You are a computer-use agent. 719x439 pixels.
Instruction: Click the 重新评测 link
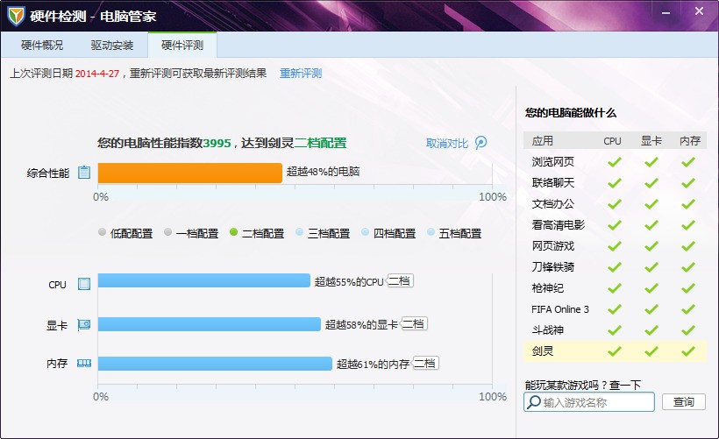point(301,74)
